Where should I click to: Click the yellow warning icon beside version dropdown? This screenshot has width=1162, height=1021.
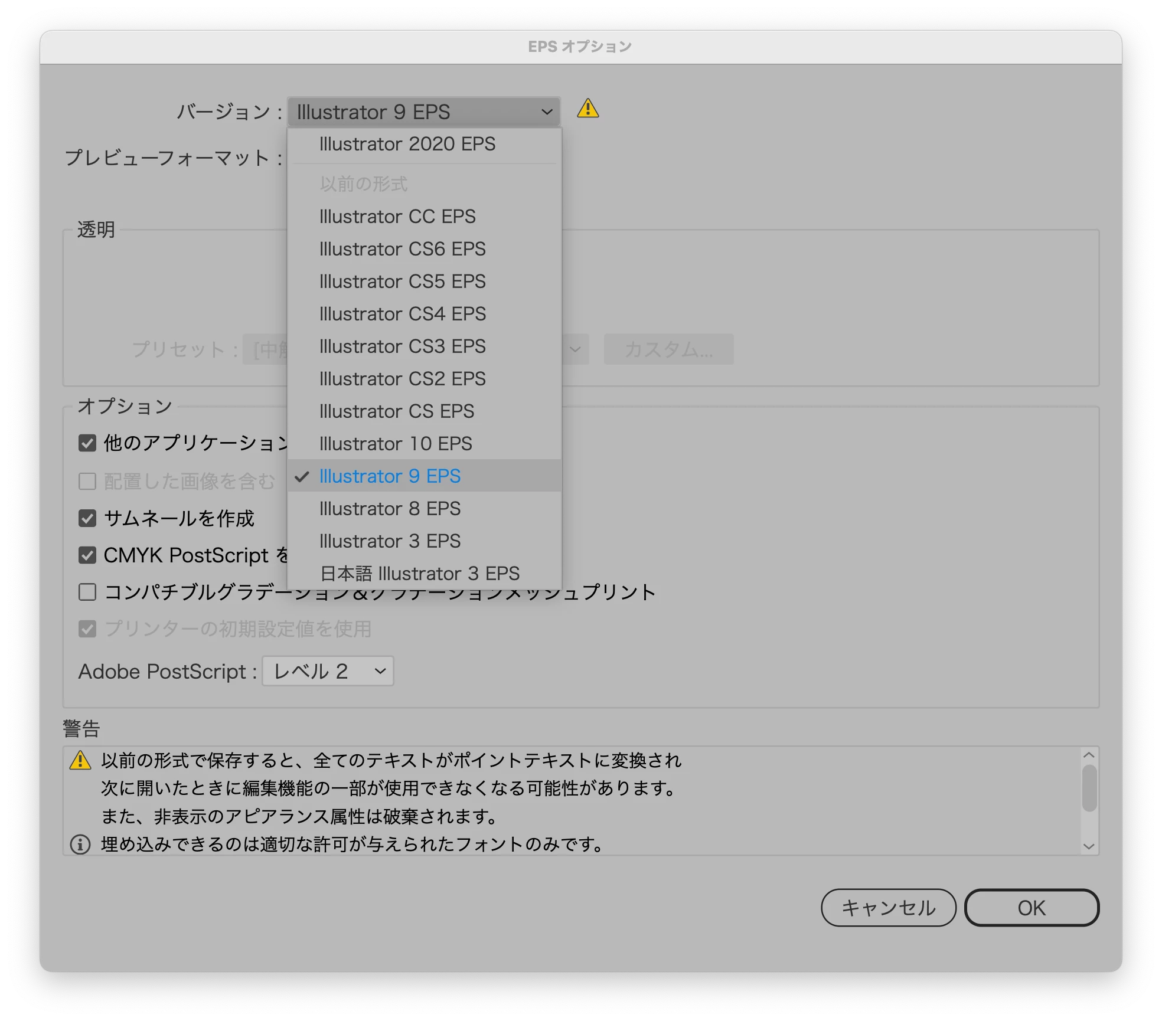pyautogui.click(x=587, y=109)
